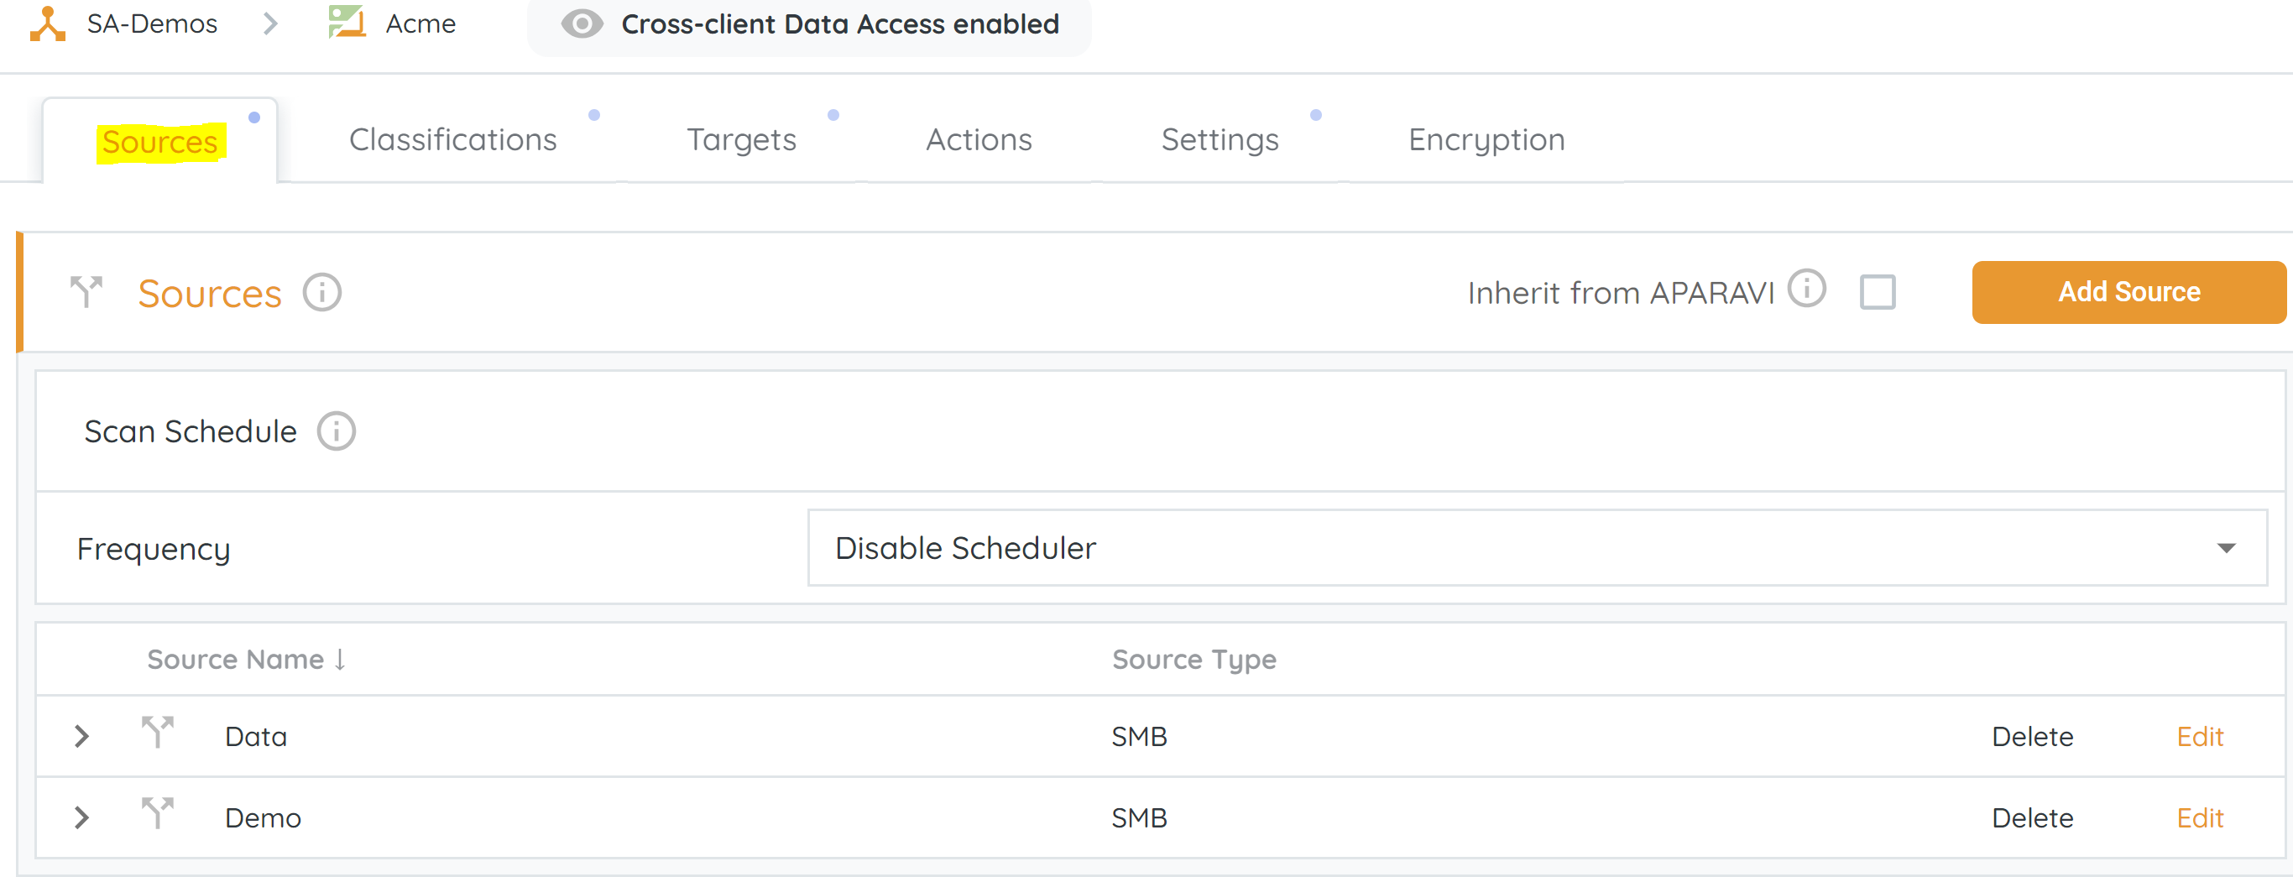This screenshot has width=2293, height=877.
Task: Open the Targets tab
Action: click(740, 140)
